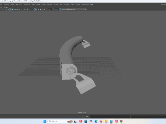Open the Help menu

click(92, 4)
